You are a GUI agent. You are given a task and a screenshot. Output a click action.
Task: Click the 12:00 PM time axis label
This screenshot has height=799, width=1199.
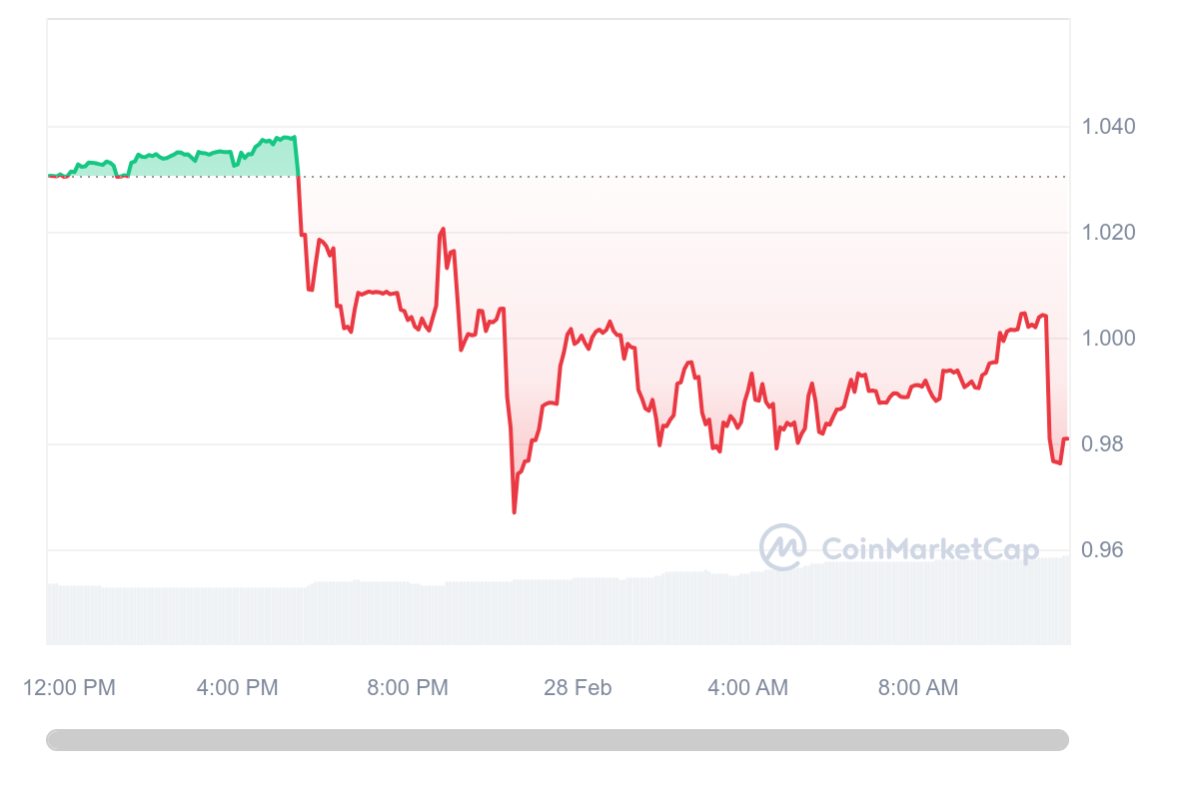pos(70,687)
